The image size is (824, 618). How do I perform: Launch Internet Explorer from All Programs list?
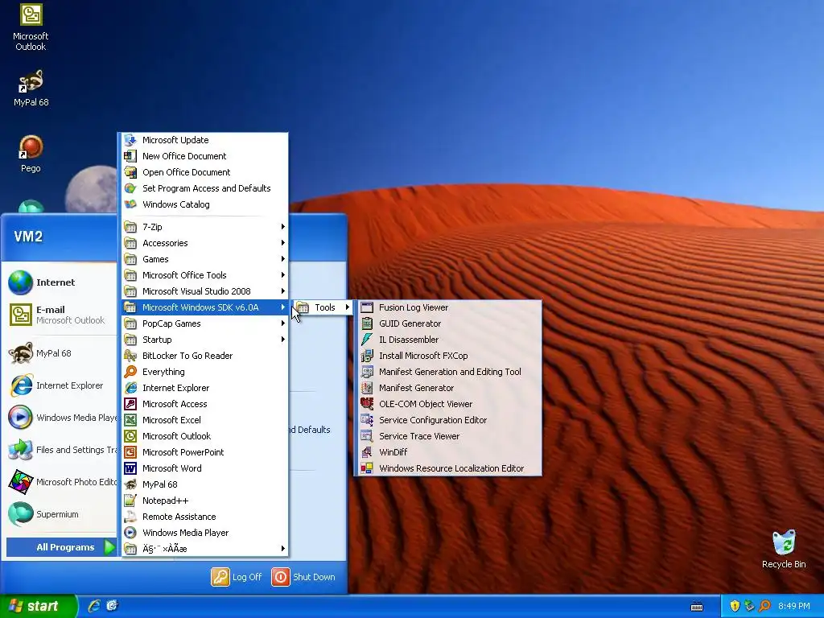coord(205,388)
